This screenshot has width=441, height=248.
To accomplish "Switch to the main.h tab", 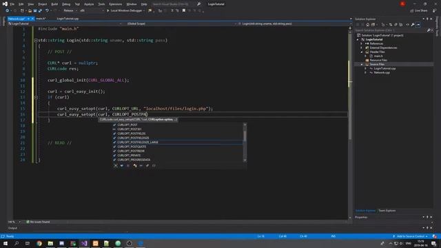I will pos(41,19).
